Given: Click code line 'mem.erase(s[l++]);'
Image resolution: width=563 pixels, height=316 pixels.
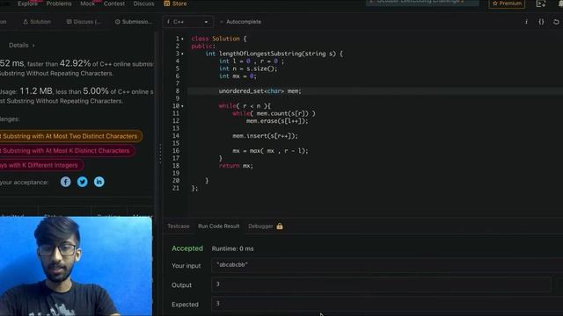Looking at the screenshot, I should click(x=277, y=121).
